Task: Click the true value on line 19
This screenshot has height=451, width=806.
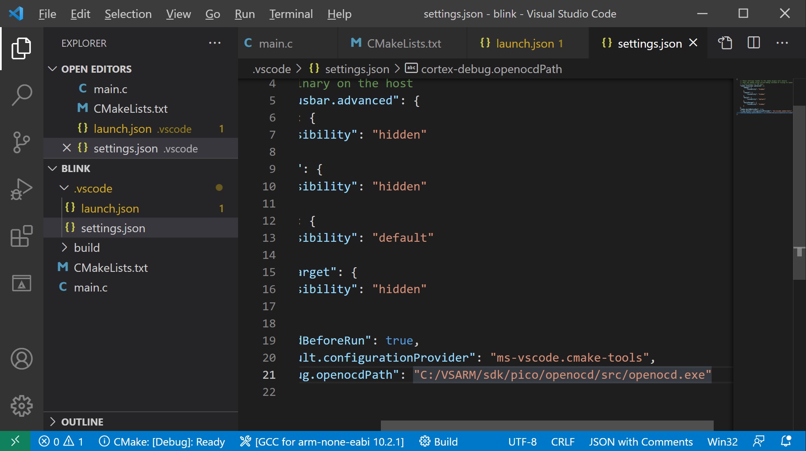Action: tap(399, 341)
